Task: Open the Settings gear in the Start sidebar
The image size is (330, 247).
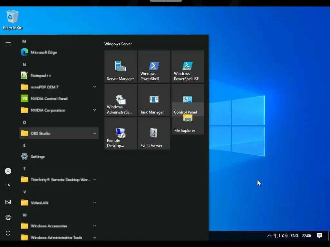Action: click(8, 217)
